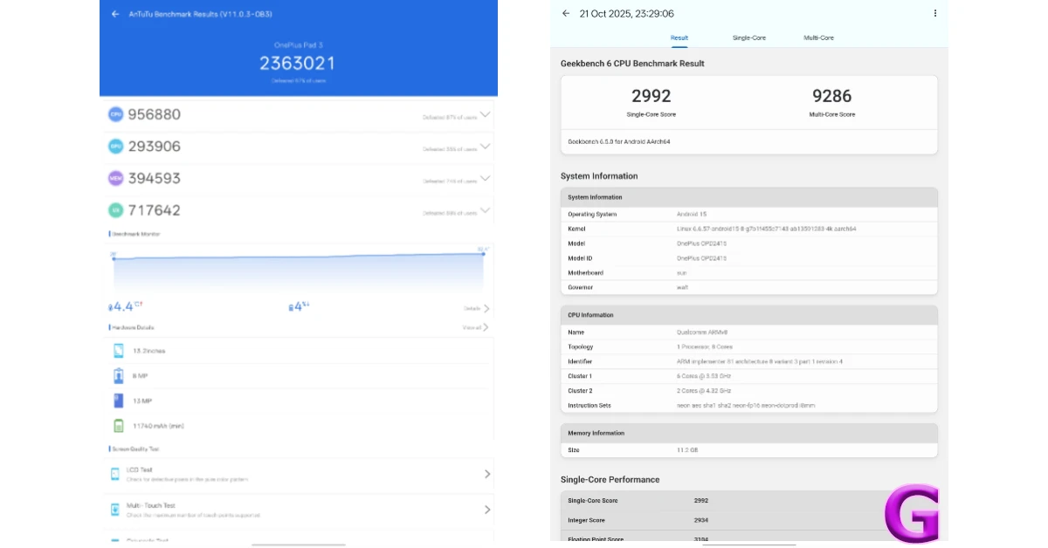This screenshot has height=548, width=1048.
Task: Click the CPU score badge icon
Action: tap(114, 114)
